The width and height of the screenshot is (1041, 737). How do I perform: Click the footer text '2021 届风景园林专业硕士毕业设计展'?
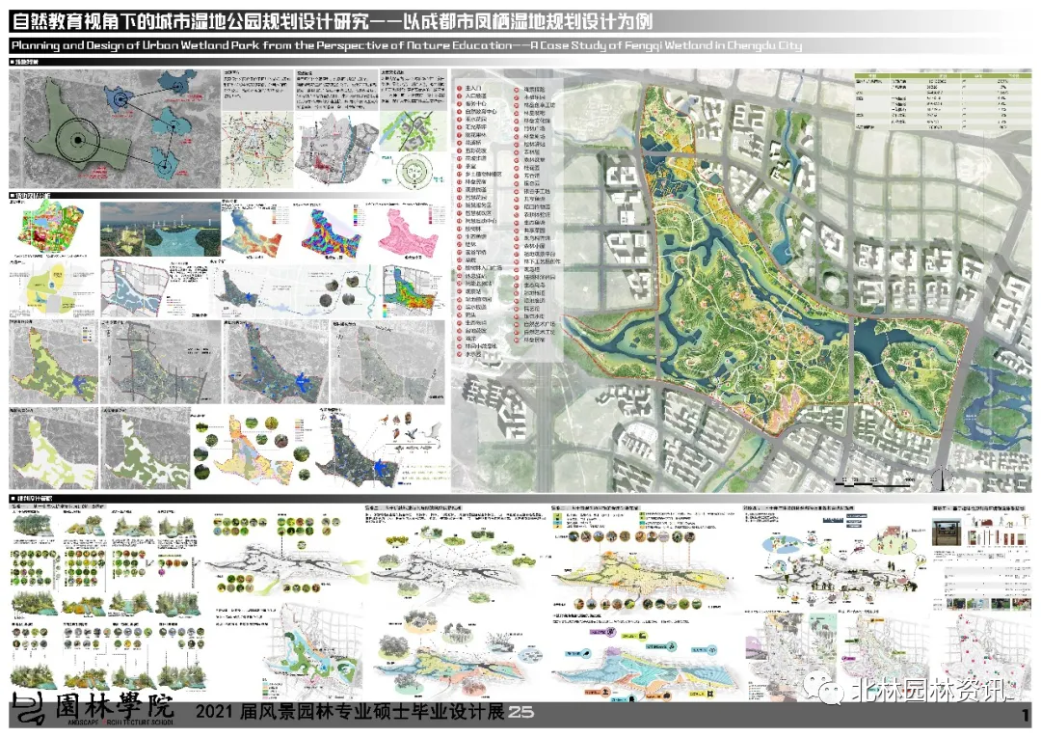click(349, 712)
